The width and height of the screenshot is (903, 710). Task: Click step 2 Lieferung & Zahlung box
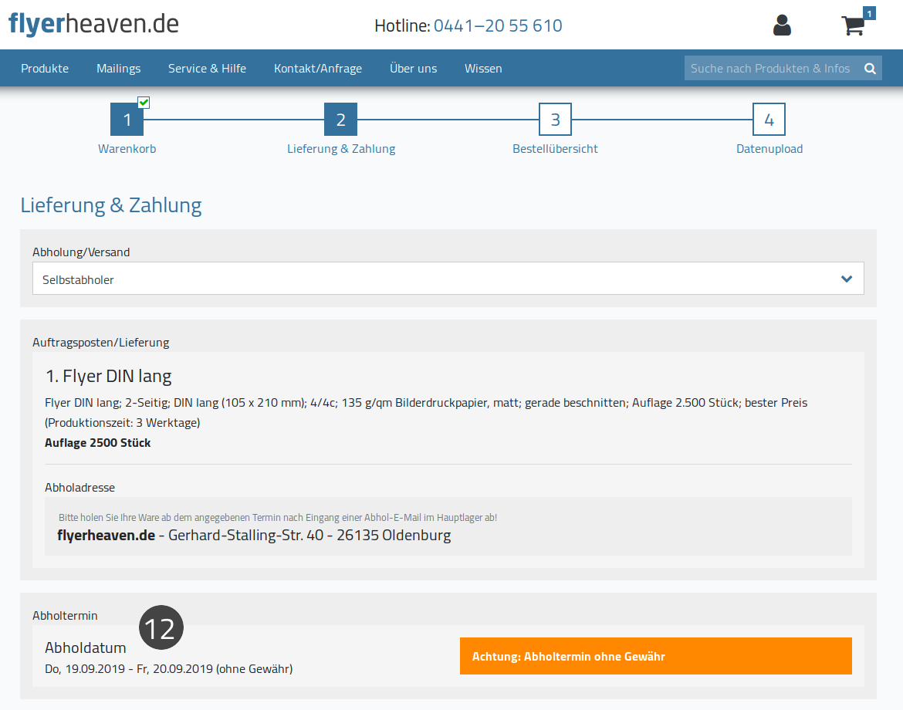pyautogui.click(x=341, y=119)
